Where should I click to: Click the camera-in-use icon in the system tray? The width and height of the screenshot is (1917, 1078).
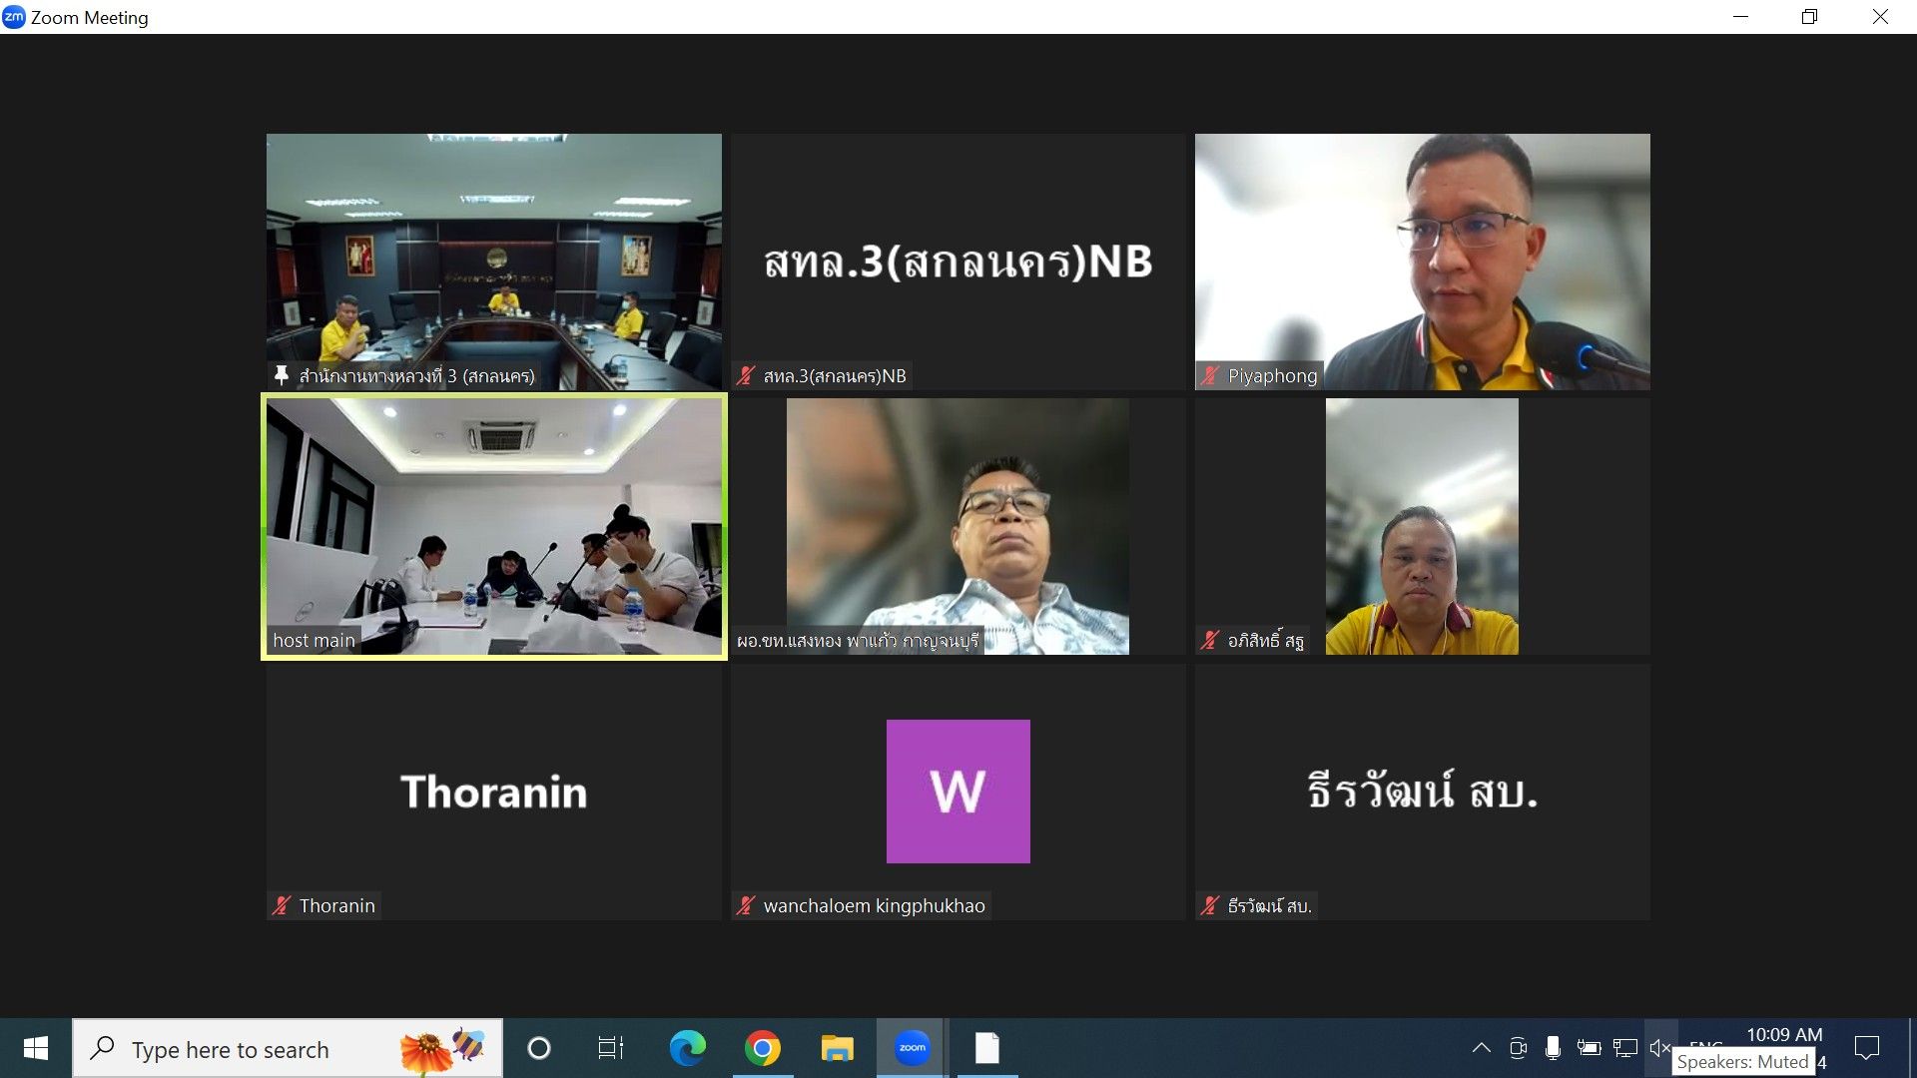[x=1518, y=1047]
